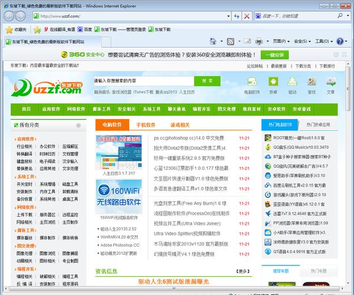Viewport: 354px width, 295px height.
Task: Click the refresh arrows icon beside address bar
Action: pos(237,16)
